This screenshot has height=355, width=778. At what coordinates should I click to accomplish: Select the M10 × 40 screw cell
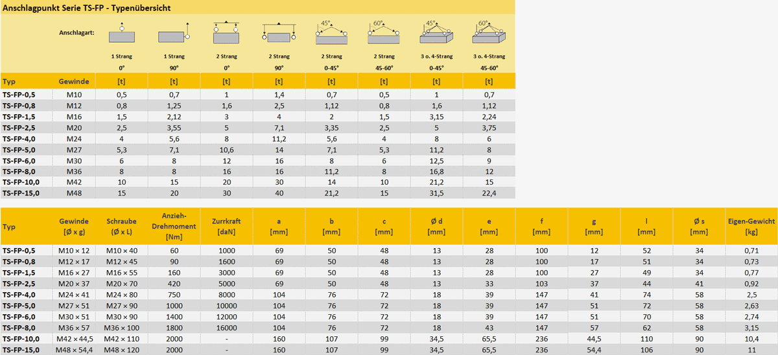coord(121,251)
